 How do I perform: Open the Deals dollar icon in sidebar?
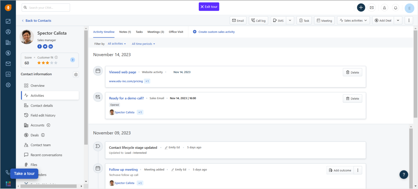8,53
